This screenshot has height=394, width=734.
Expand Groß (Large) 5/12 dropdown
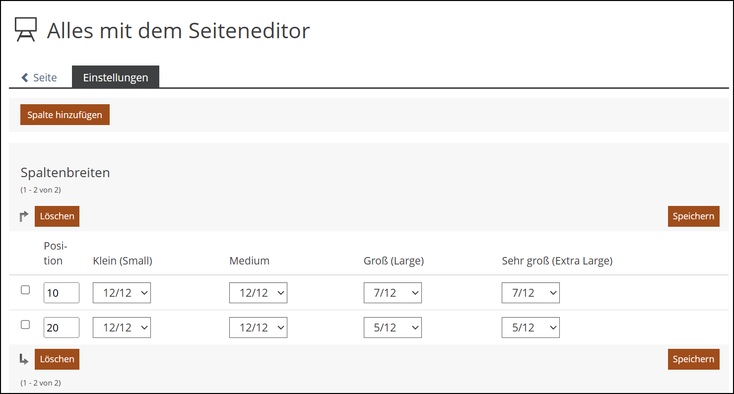pyautogui.click(x=393, y=328)
